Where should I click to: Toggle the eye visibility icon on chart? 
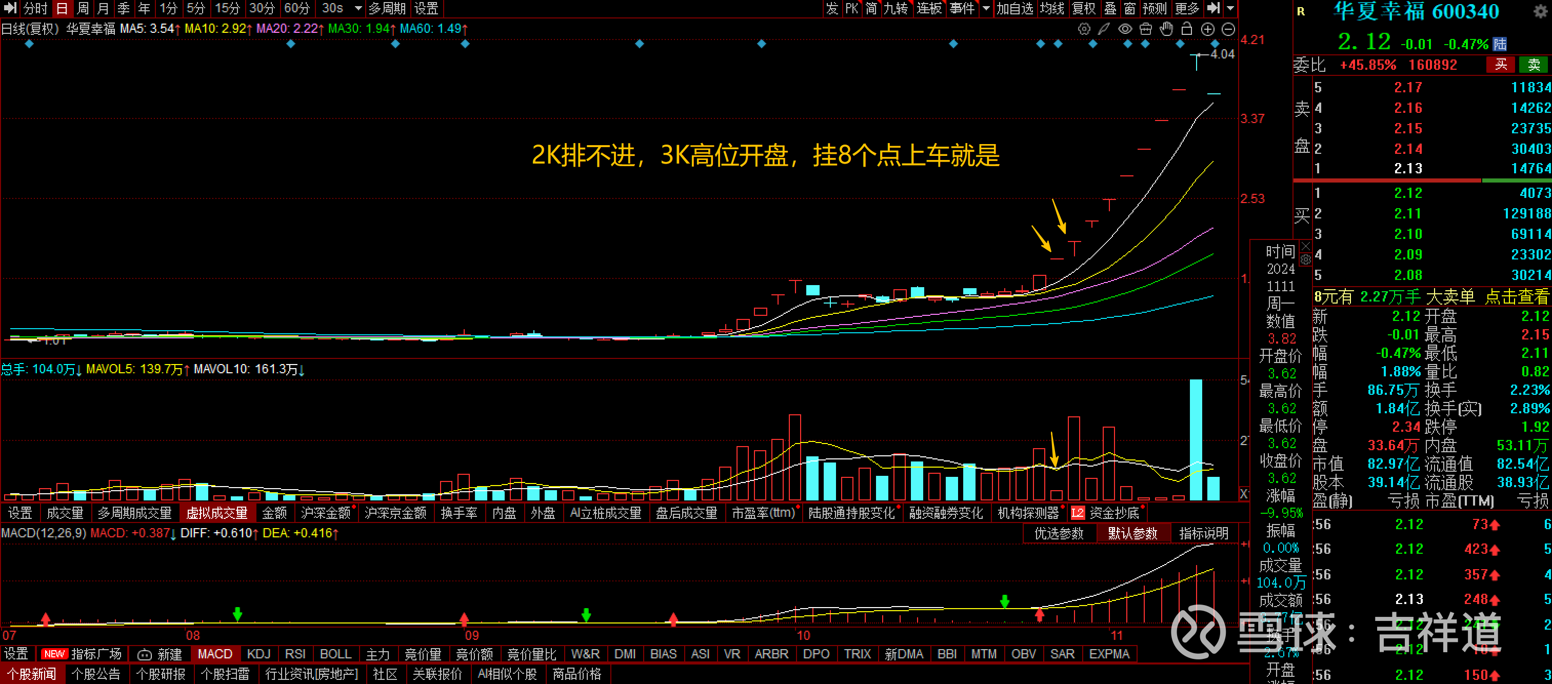(1124, 29)
